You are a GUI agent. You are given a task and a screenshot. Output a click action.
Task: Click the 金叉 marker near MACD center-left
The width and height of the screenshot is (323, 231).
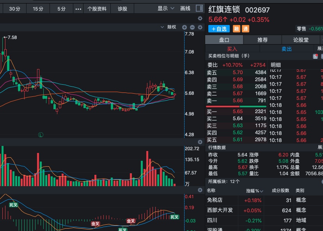(x=96, y=224)
